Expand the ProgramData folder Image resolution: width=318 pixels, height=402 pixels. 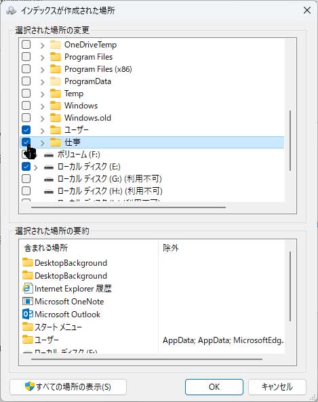tap(42, 82)
